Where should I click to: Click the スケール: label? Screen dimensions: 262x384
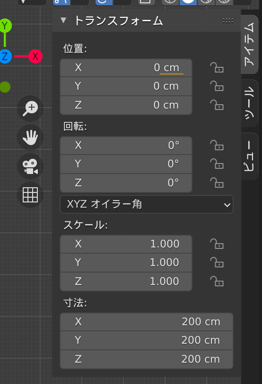click(x=85, y=225)
